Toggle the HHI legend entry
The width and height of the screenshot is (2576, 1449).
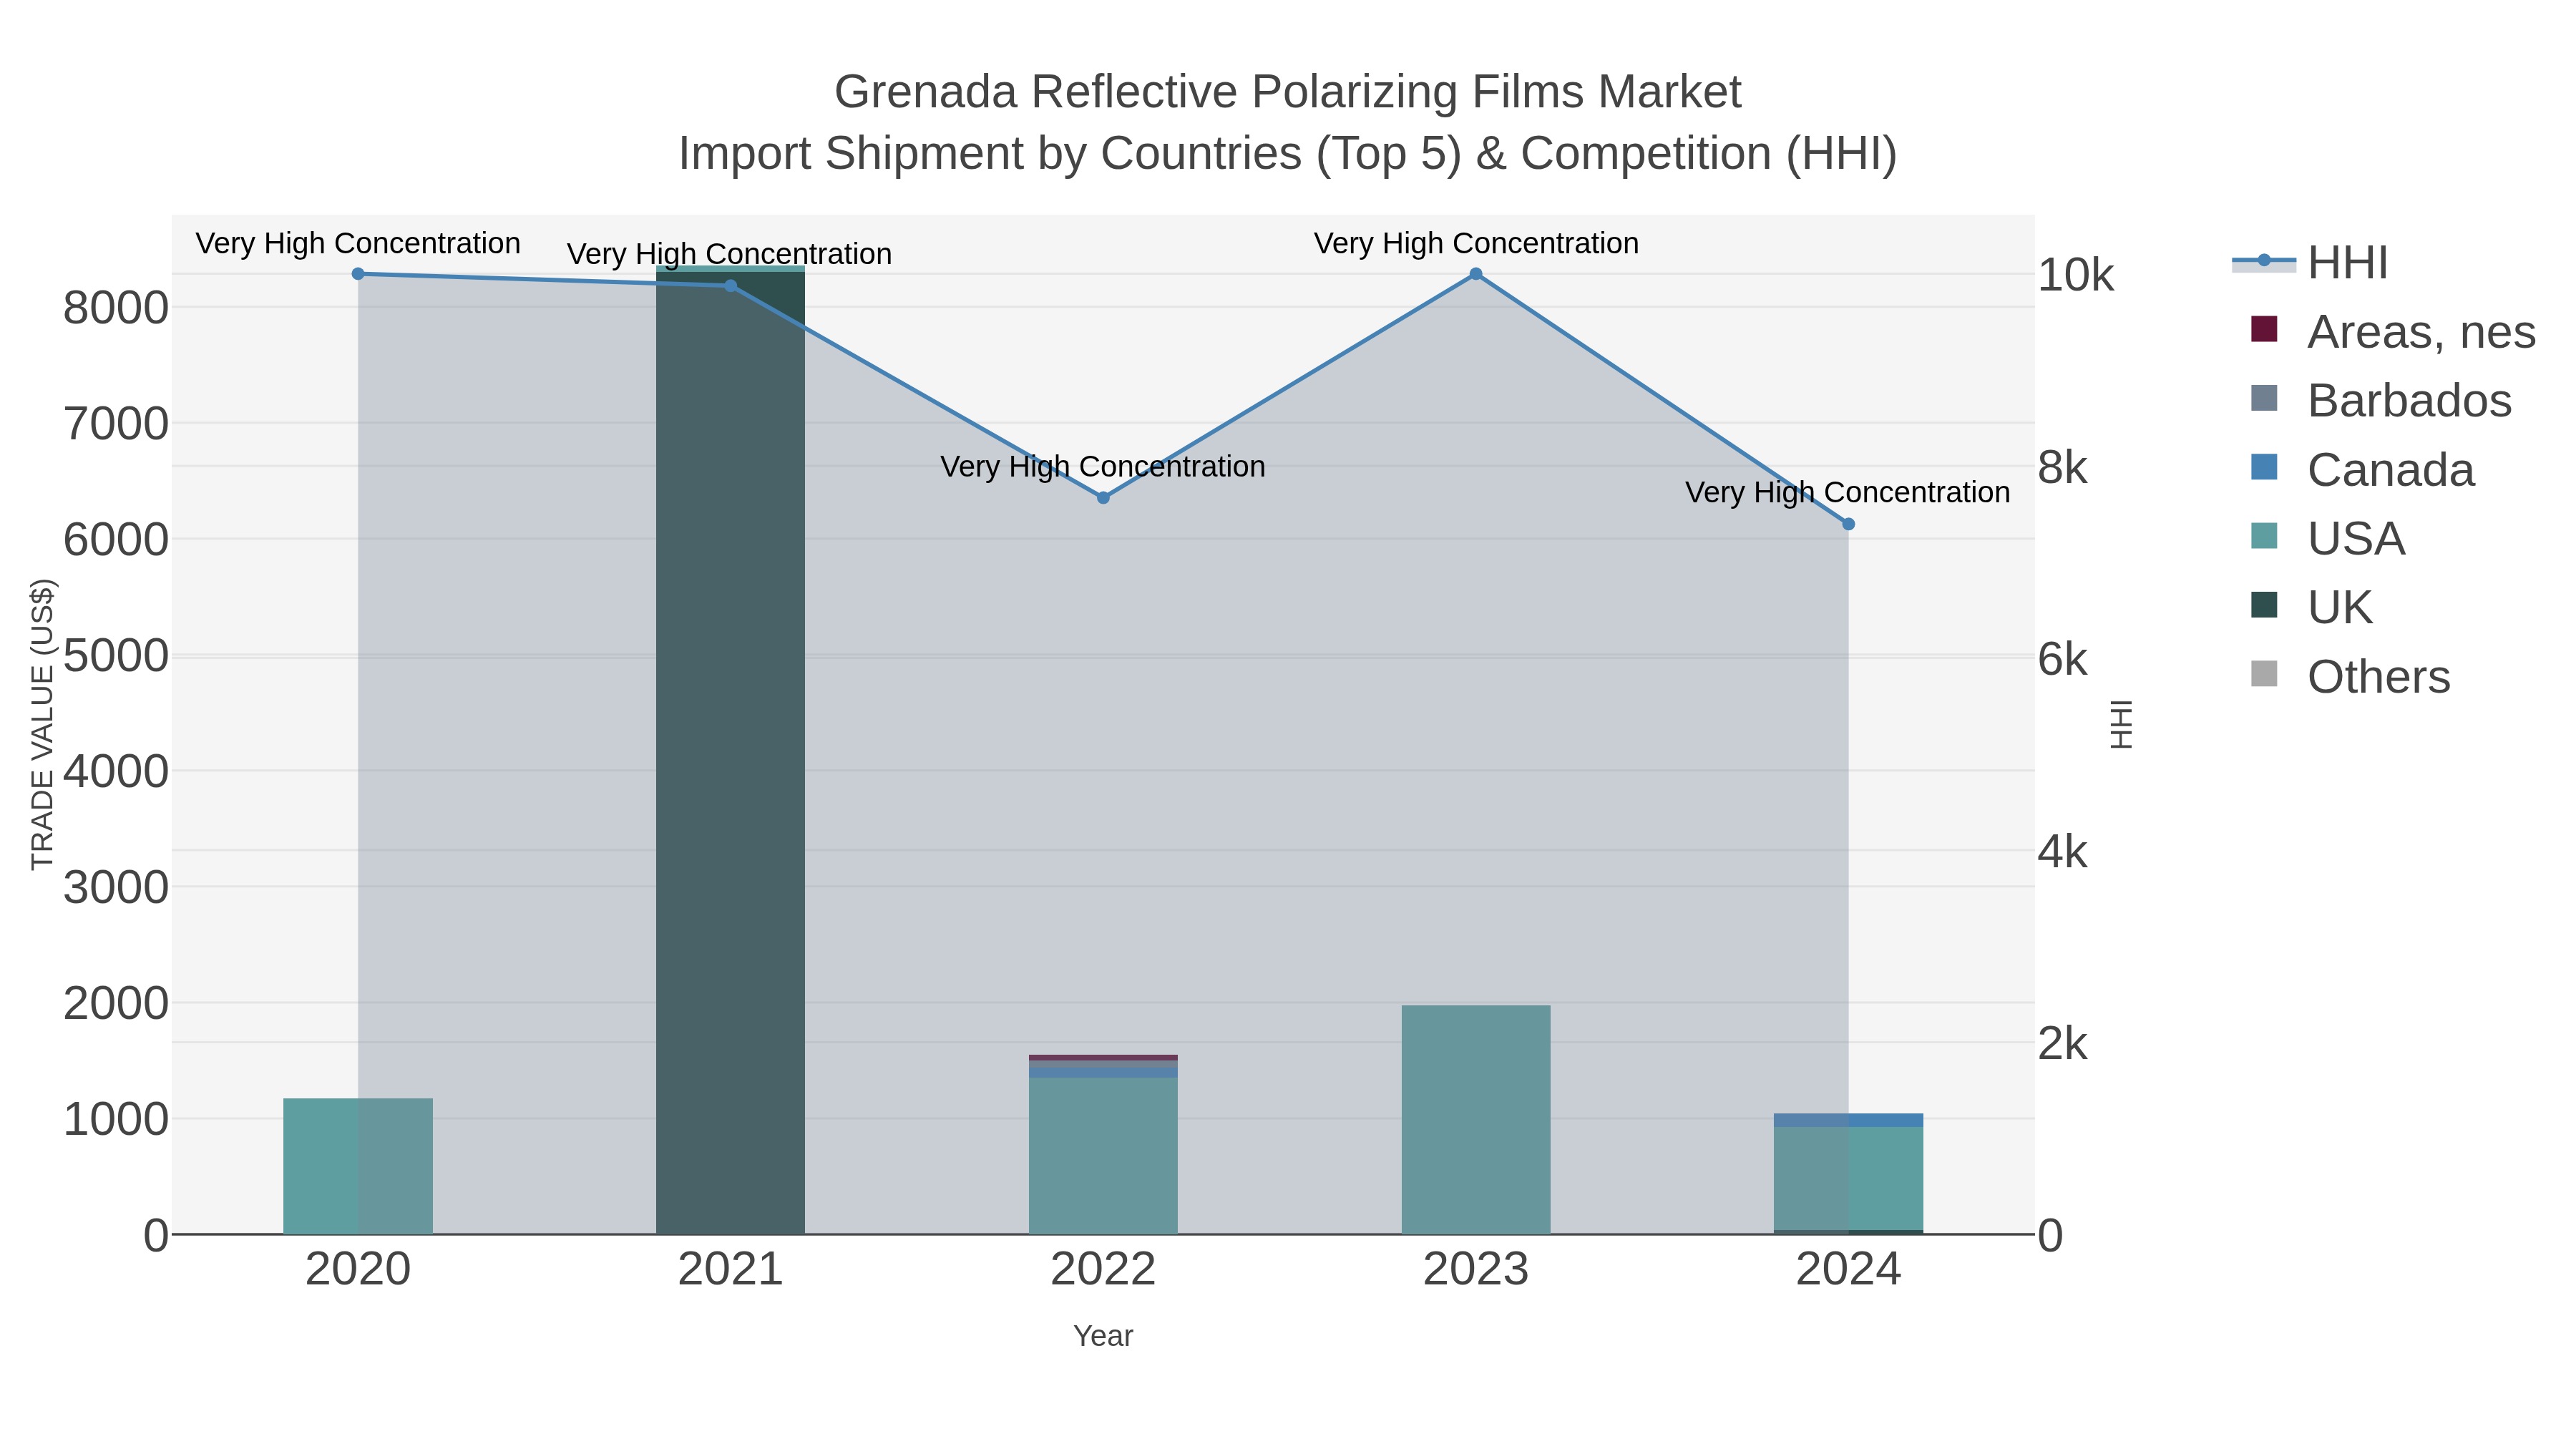pyautogui.click(x=2310, y=263)
